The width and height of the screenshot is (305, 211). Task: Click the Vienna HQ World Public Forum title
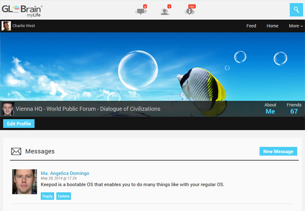pyautogui.click(x=88, y=109)
